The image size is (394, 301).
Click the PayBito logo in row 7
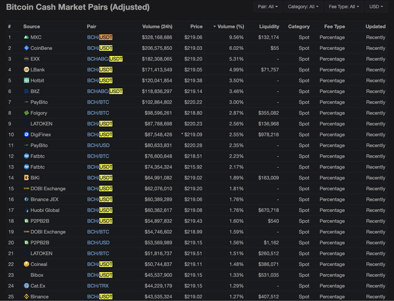pyautogui.click(x=26, y=102)
